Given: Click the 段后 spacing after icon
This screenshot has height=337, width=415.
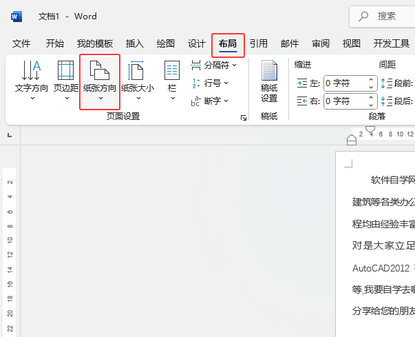Looking at the screenshot, I should (x=386, y=101).
